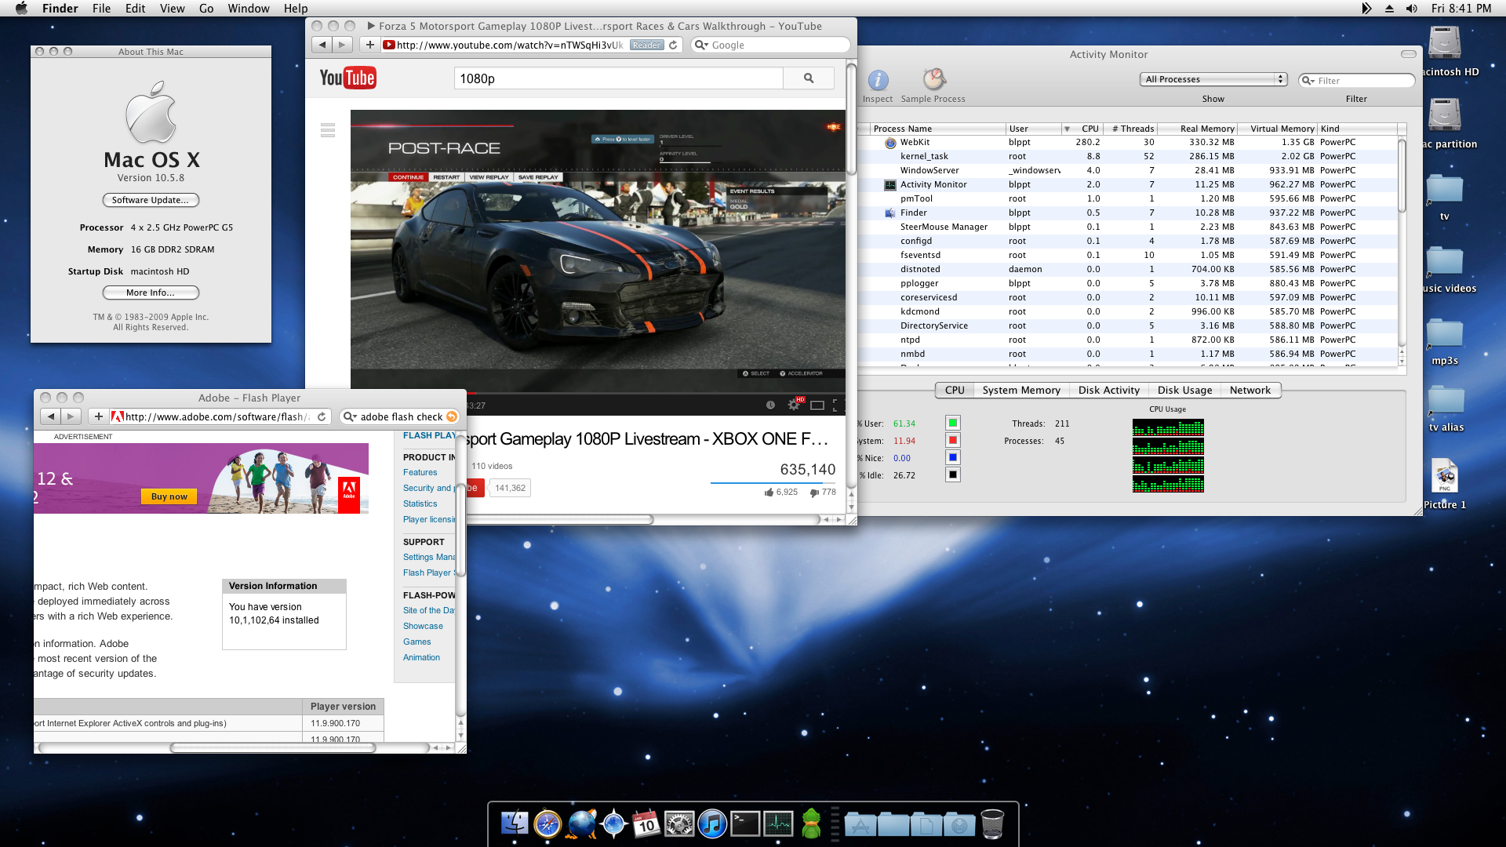This screenshot has width=1506, height=847.
Task: Click the Activity Monitor icon in the Dock
Action: coord(778,824)
